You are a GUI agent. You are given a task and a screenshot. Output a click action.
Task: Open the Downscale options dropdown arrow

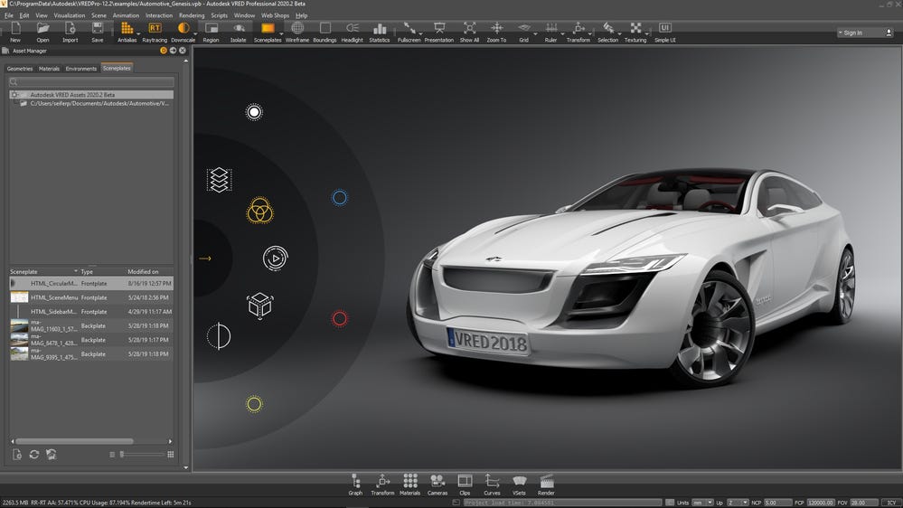point(196,34)
